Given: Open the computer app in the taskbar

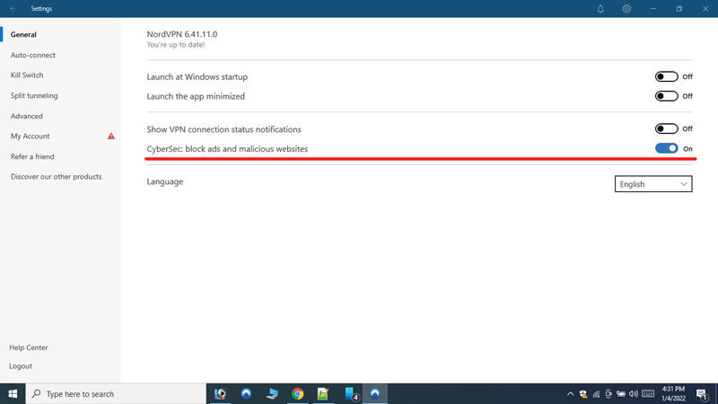Looking at the screenshot, I should point(272,394).
